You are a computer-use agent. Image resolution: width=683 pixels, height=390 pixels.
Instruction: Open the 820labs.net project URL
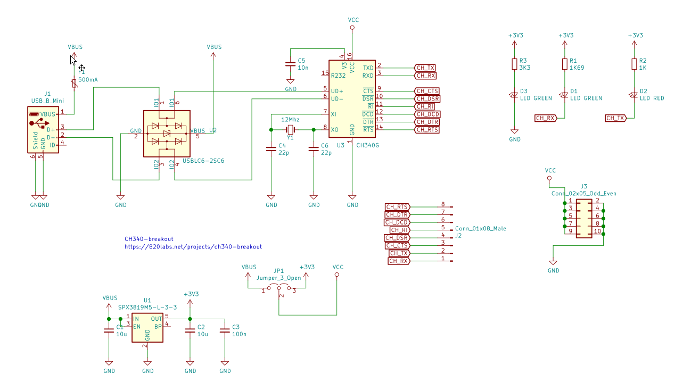click(x=193, y=247)
